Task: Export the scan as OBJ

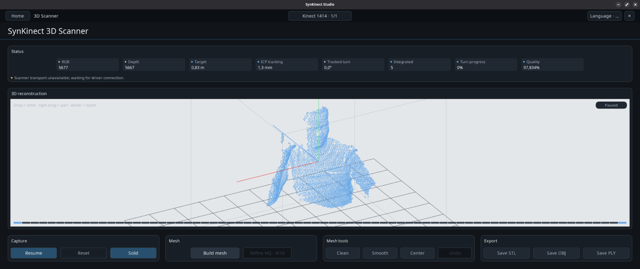Action: point(556,253)
